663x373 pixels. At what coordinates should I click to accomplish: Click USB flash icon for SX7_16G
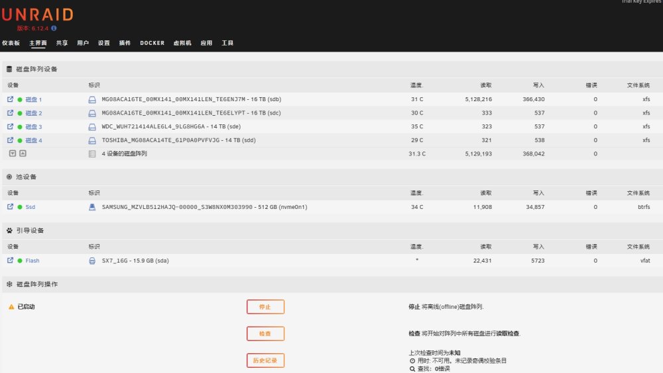click(92, 261)
